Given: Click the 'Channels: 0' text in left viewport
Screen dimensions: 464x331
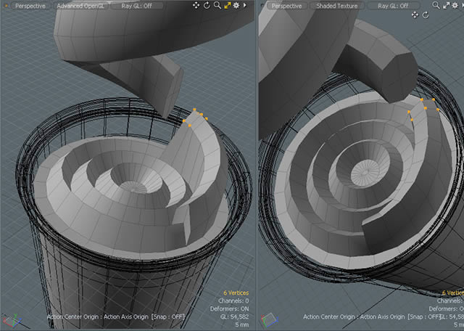Looking at the screenshot, I should (233, 301).
